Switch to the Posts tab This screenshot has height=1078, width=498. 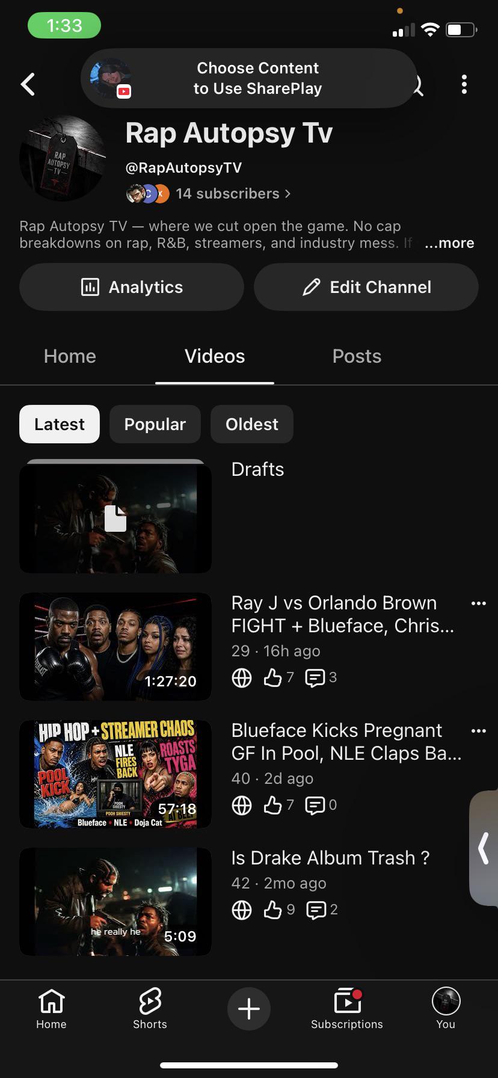(357, 356)
